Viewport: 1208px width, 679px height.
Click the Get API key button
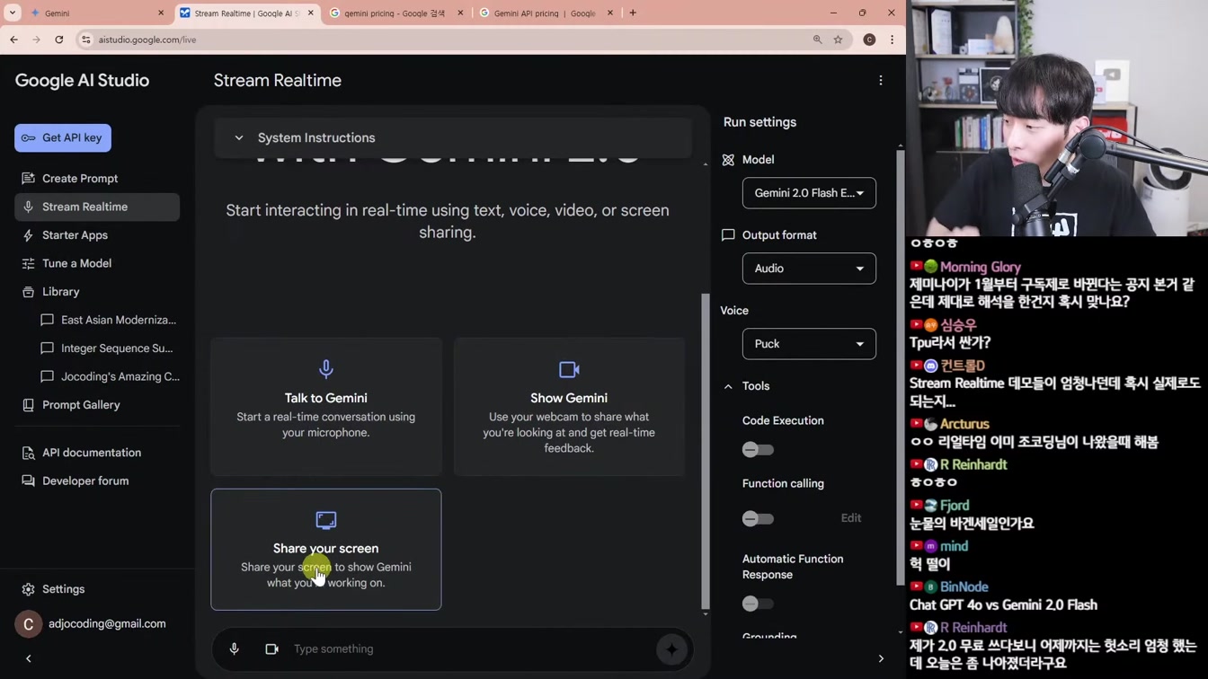(63, 137)
